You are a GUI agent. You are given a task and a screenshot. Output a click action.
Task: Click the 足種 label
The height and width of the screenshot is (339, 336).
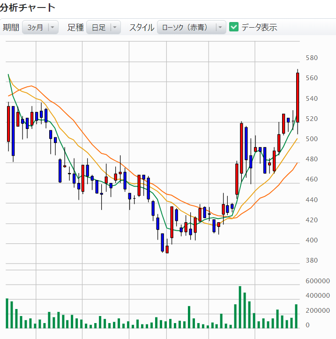point(75,28)
